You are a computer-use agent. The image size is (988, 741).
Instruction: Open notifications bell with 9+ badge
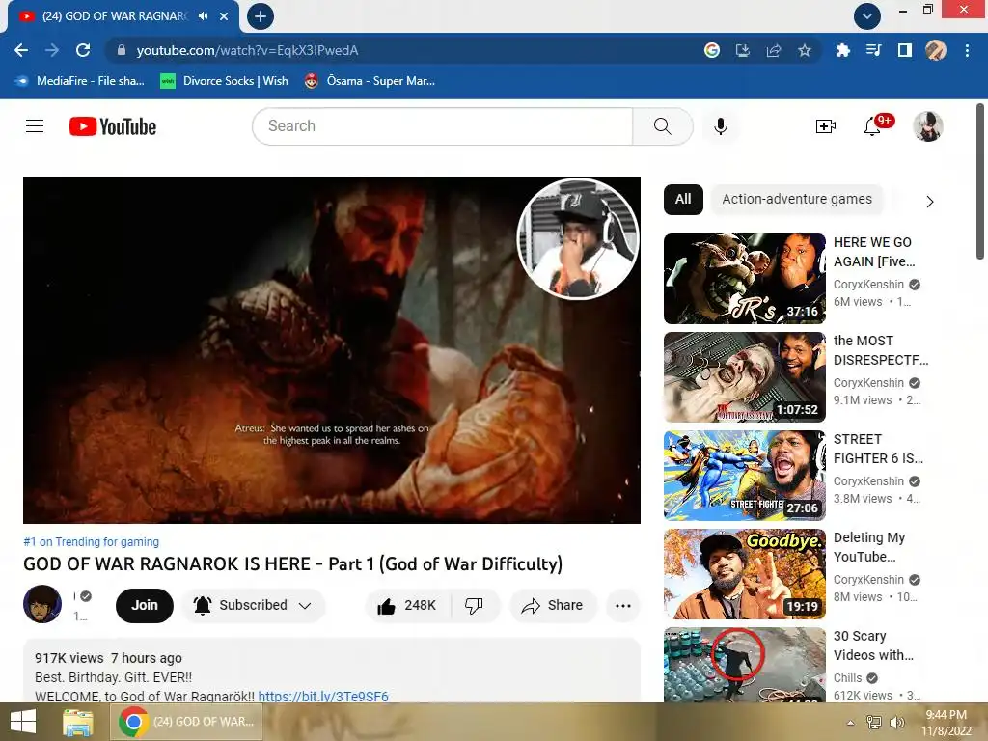[872, 126]
